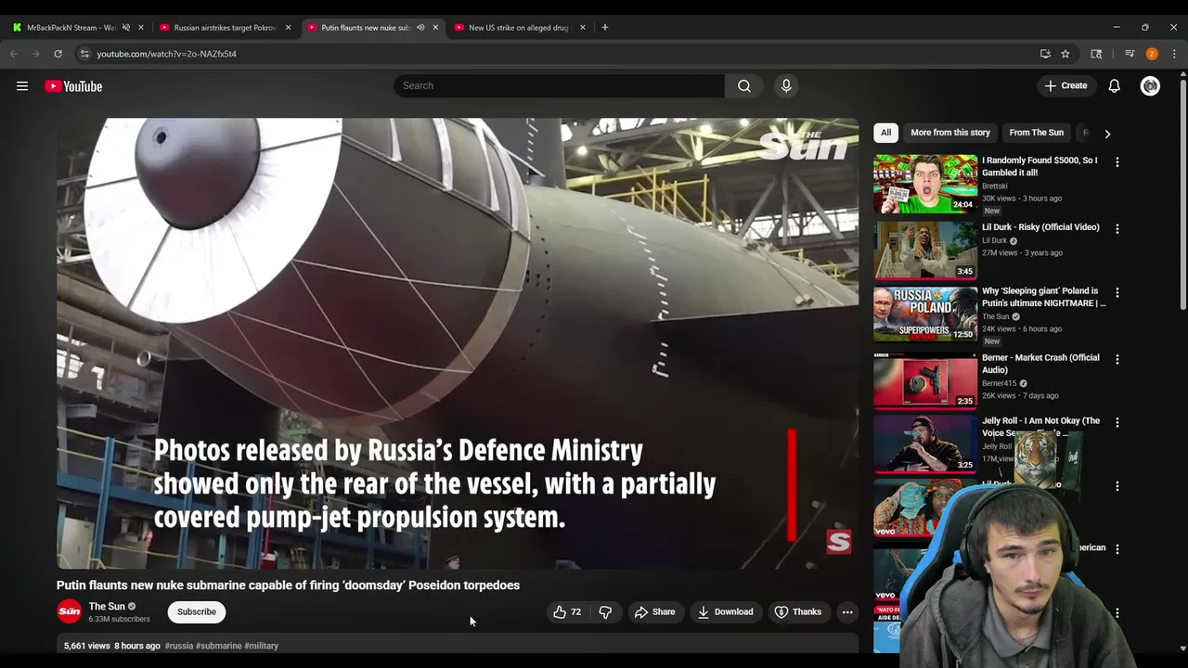Switch to 'Russian airstrikes target Pokrov' tab
This screenshot has height=668, width=1188.
pos(226,27)
